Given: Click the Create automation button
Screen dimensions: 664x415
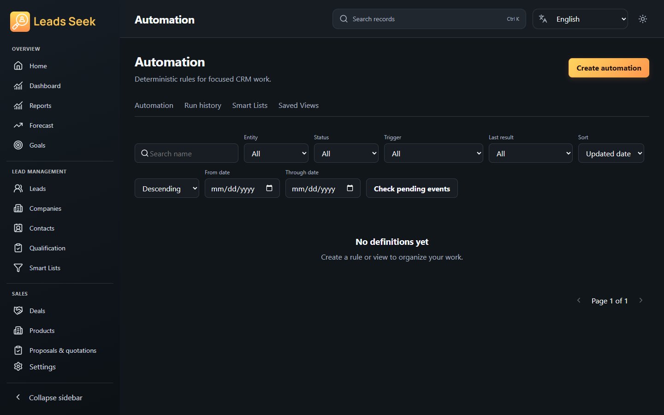Looking at the screenshot, I should (x=609, y=68).
